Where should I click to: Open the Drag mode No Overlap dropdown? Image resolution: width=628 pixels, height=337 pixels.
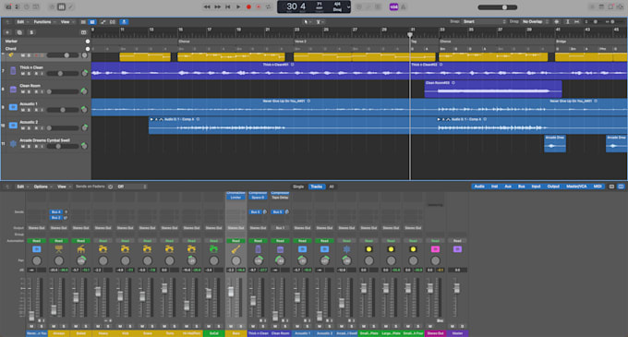pos(535,21)
